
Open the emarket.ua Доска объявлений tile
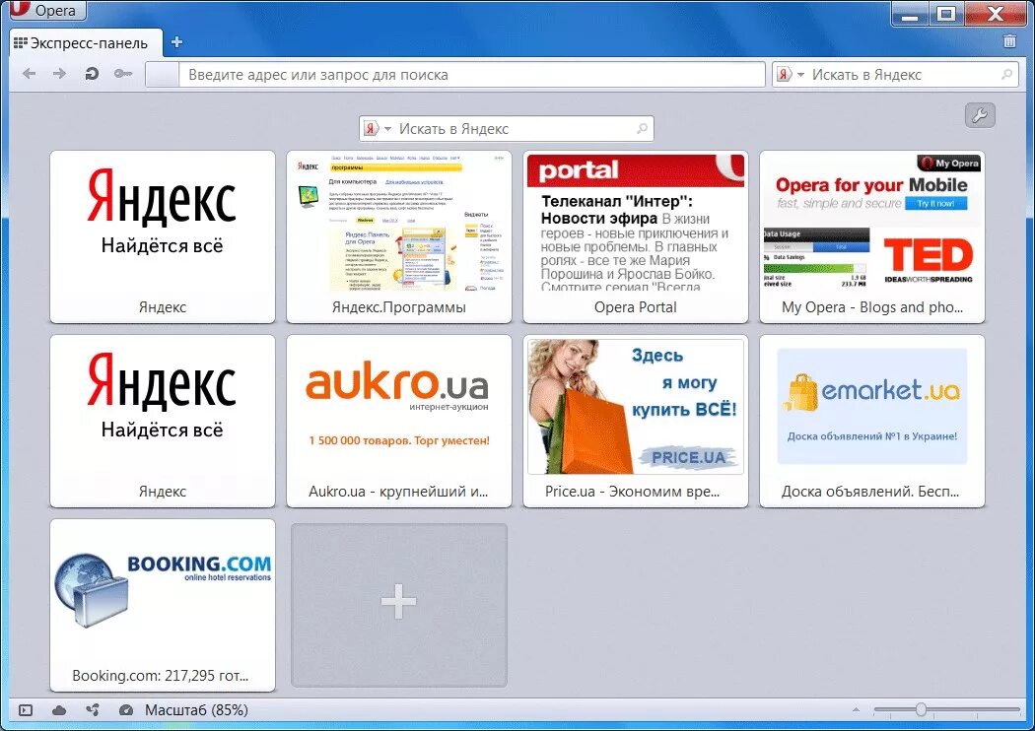(872, 421)
